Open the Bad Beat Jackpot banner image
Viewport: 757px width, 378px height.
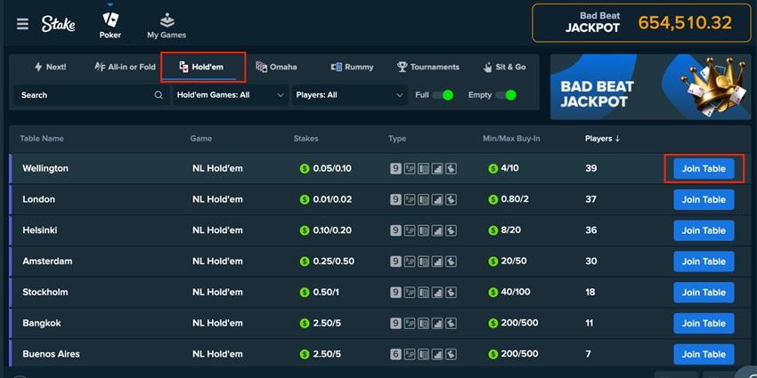[650, 87]
